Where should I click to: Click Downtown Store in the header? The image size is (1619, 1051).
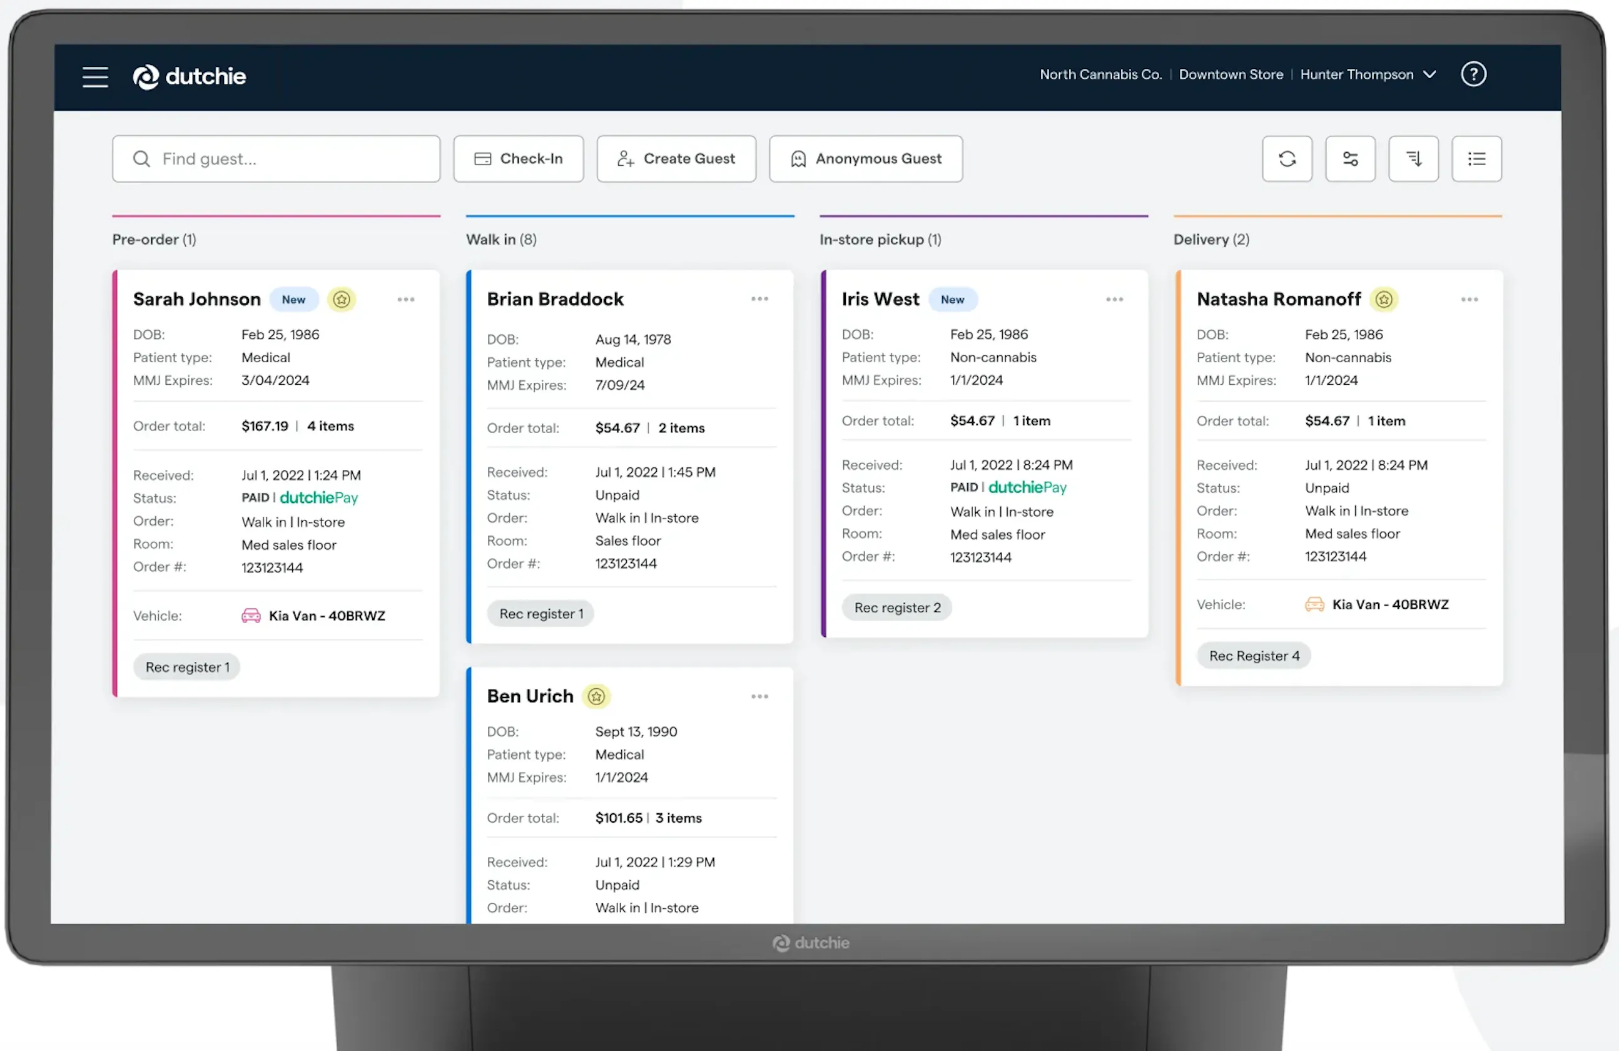[x=1231, y=74]
